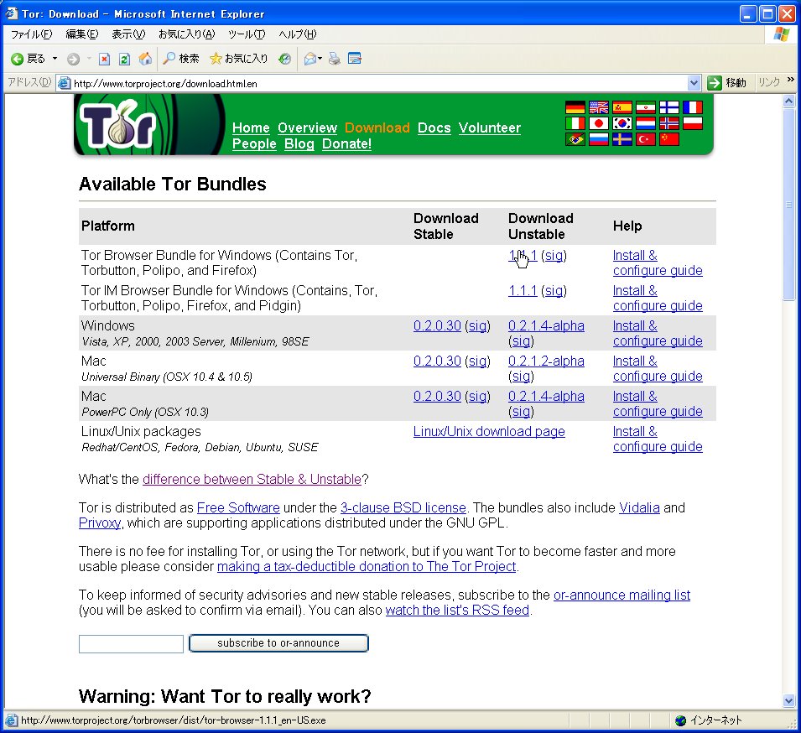
Task: Click the Tor onion logo
Action: (x=118, y=124)
